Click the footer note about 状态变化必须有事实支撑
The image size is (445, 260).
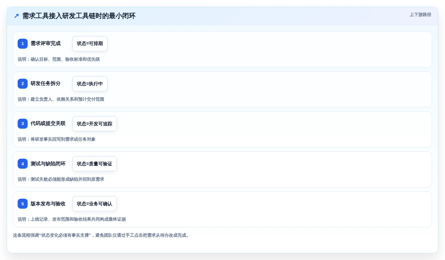coord(102,235)
